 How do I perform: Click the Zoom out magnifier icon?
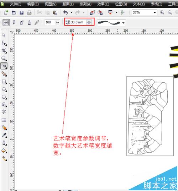[170, 12]
